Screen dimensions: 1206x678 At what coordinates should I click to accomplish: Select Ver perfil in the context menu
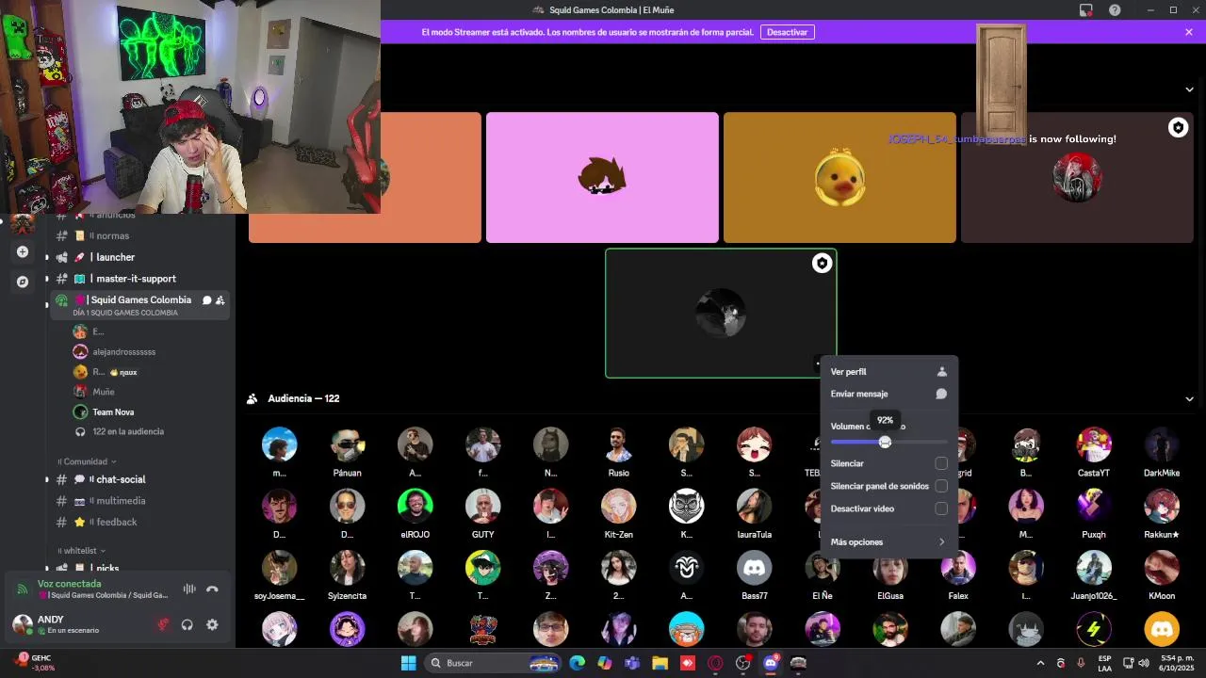pyautogui.click(x=888, y=372)
